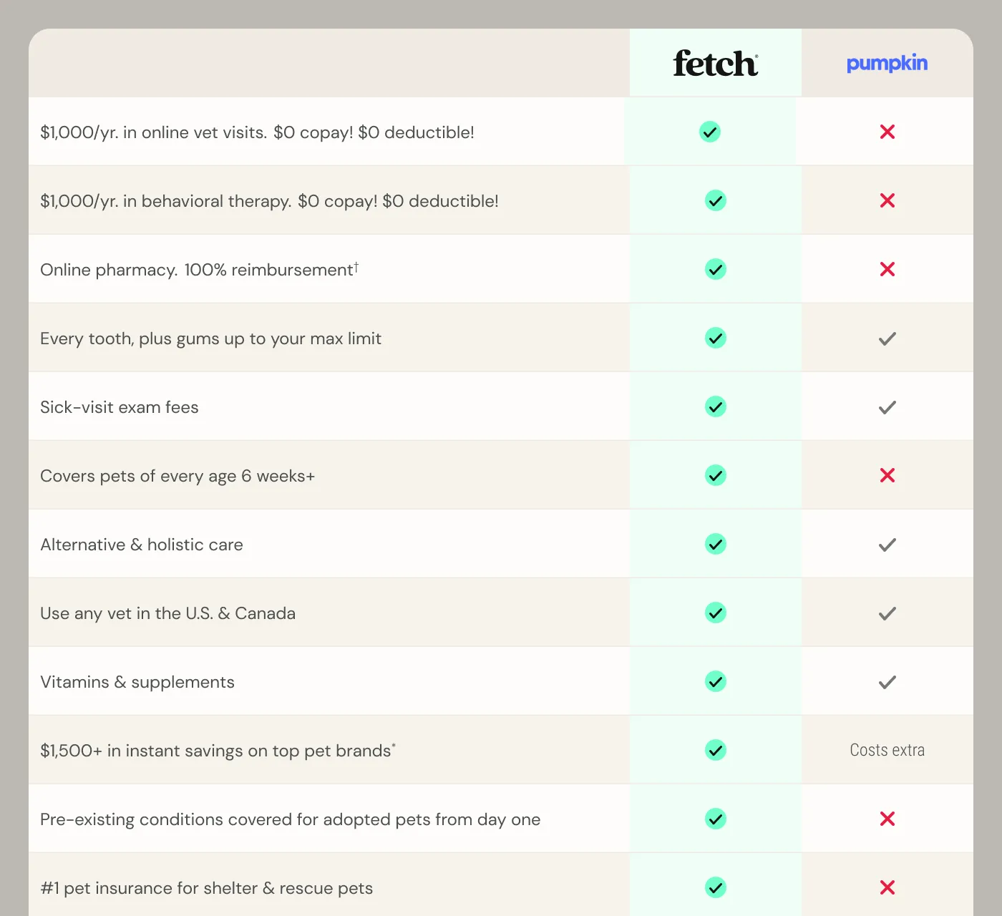1002x916 pixels.
Task: Click pumpkin red X for behavioral therapy
Action: click(x=887, y=200)
